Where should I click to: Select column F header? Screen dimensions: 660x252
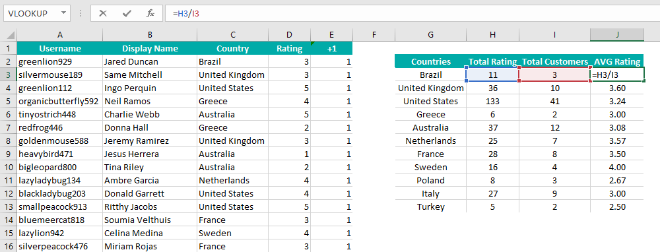(374, 35)
